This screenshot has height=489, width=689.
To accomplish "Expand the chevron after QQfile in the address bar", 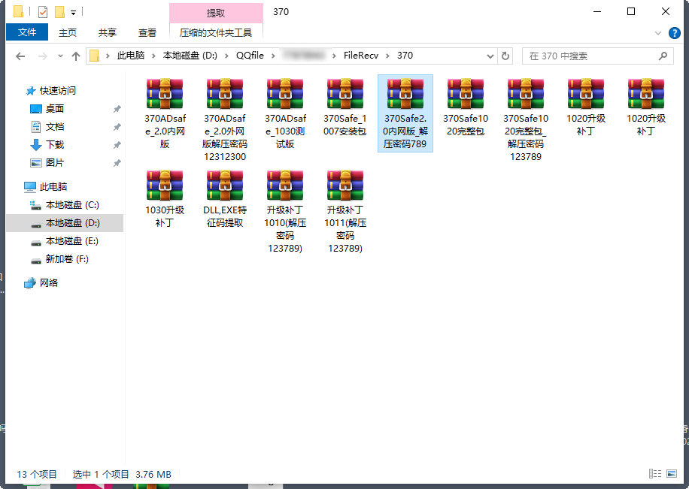I will [273, 56].
